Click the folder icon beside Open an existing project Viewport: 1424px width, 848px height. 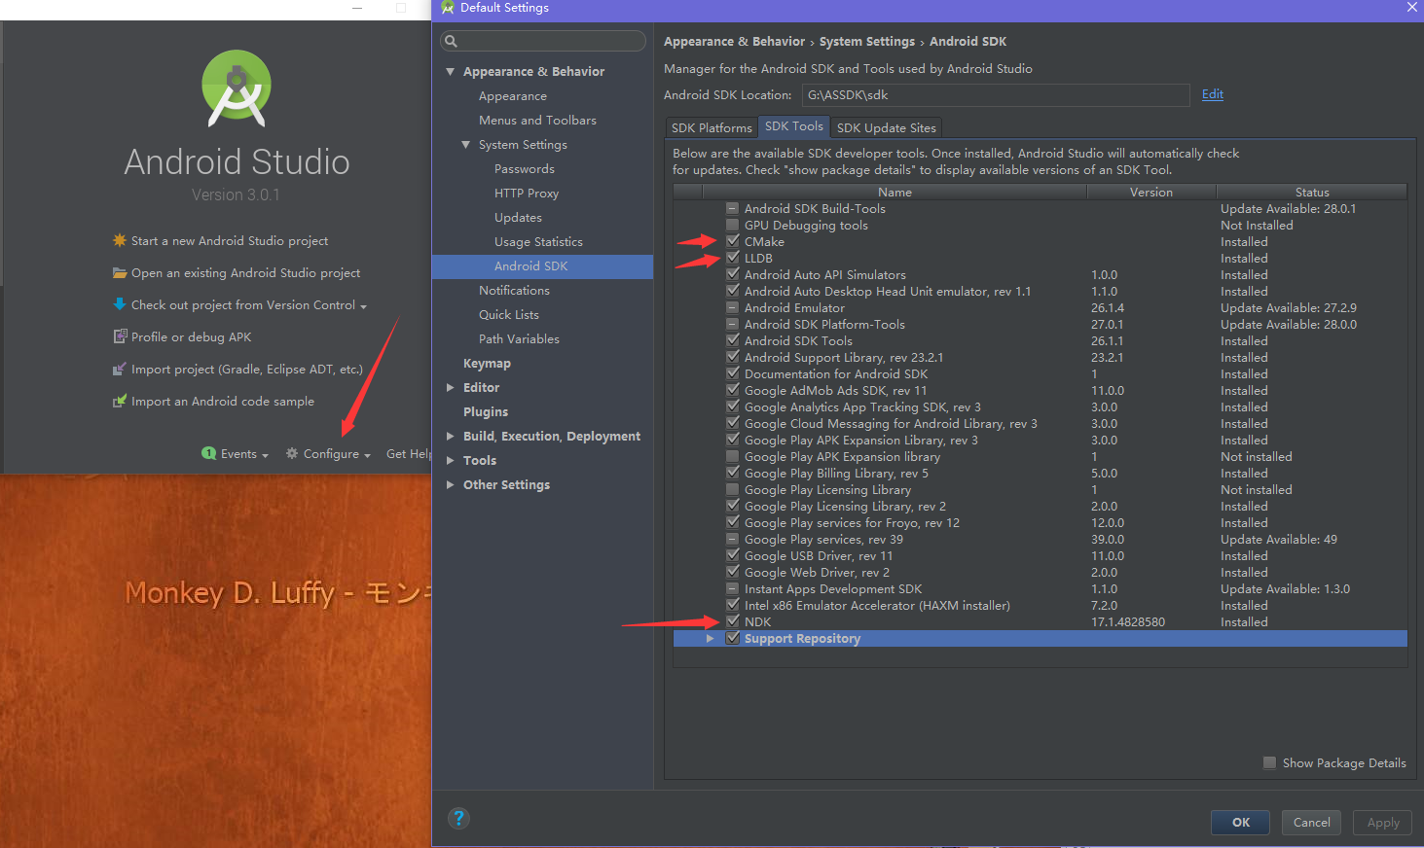tap(120, 272)
